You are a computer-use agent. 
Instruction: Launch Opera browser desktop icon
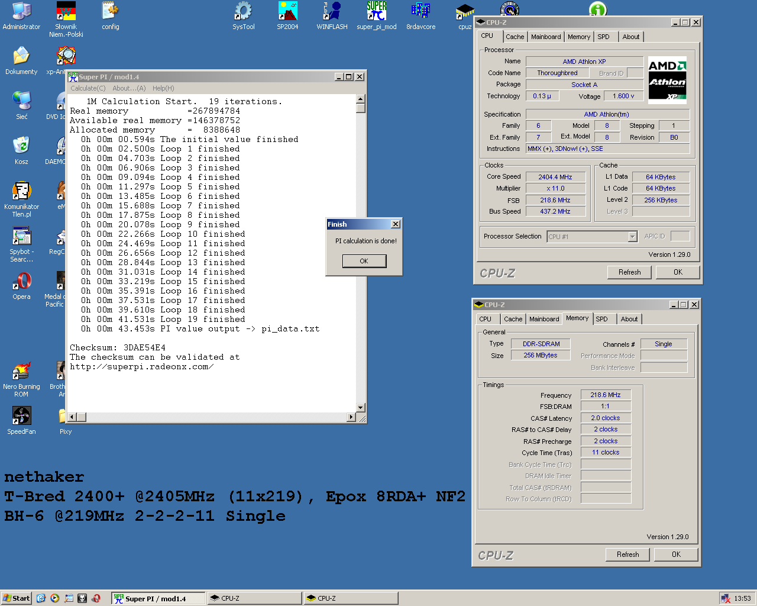pos(21,286)
